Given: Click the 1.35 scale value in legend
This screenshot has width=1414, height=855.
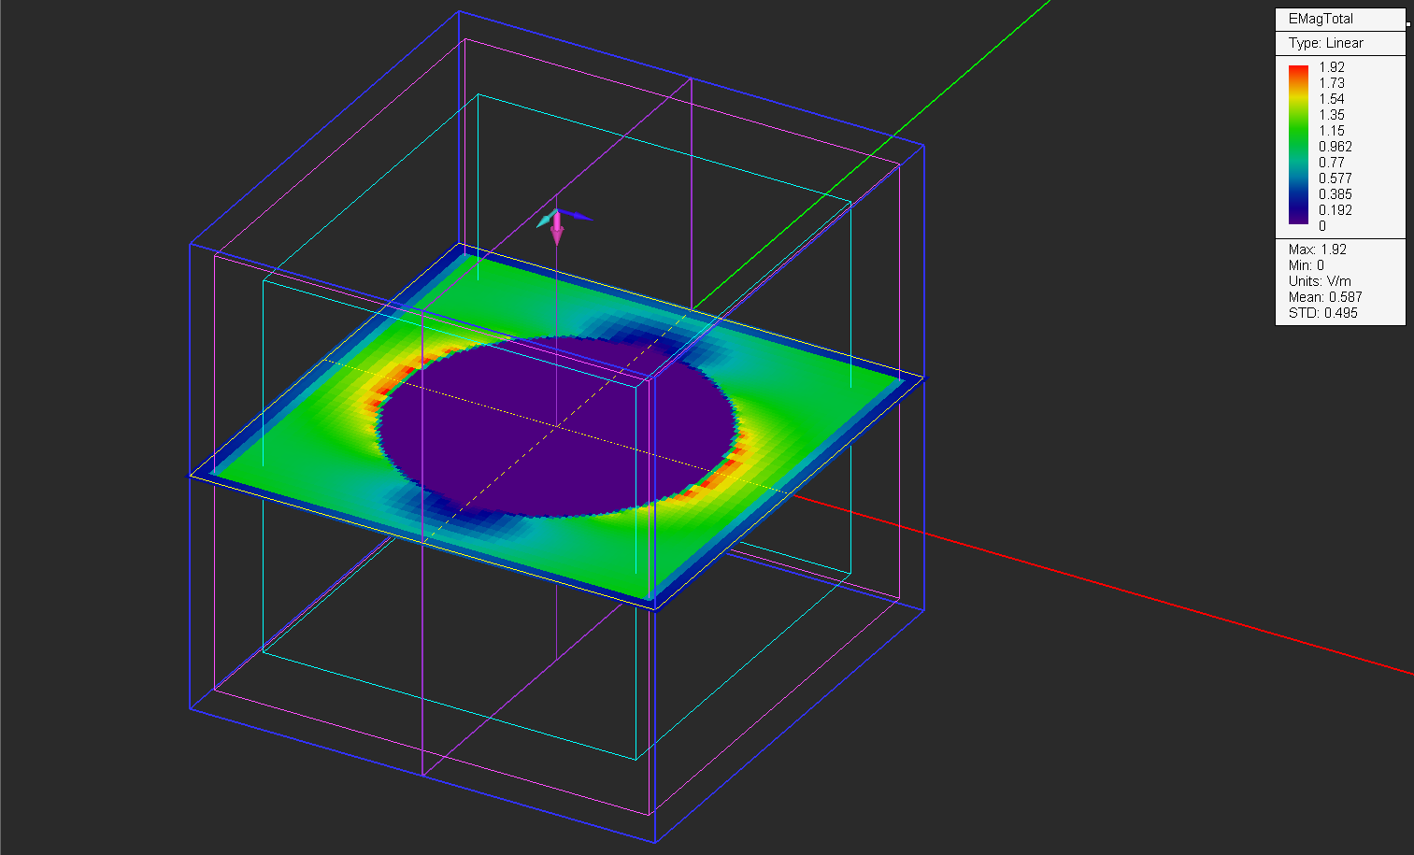Looking at the screenshot, I should coord(1332,115).
